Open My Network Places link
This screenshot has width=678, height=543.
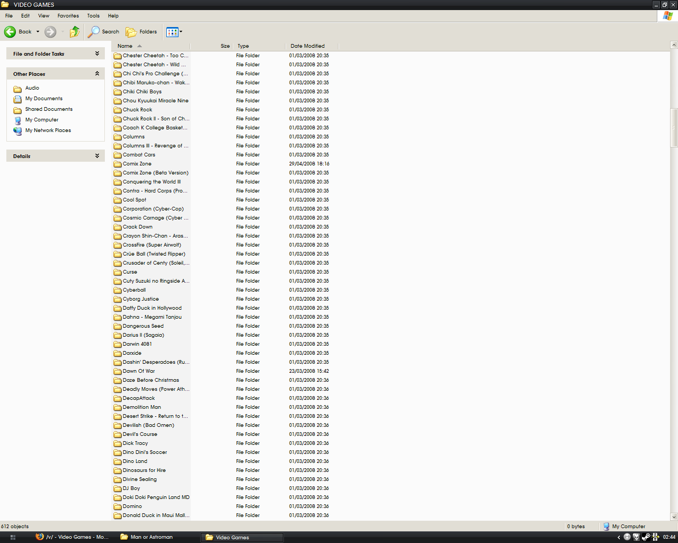pyautogui.click(x=48, y=130)
